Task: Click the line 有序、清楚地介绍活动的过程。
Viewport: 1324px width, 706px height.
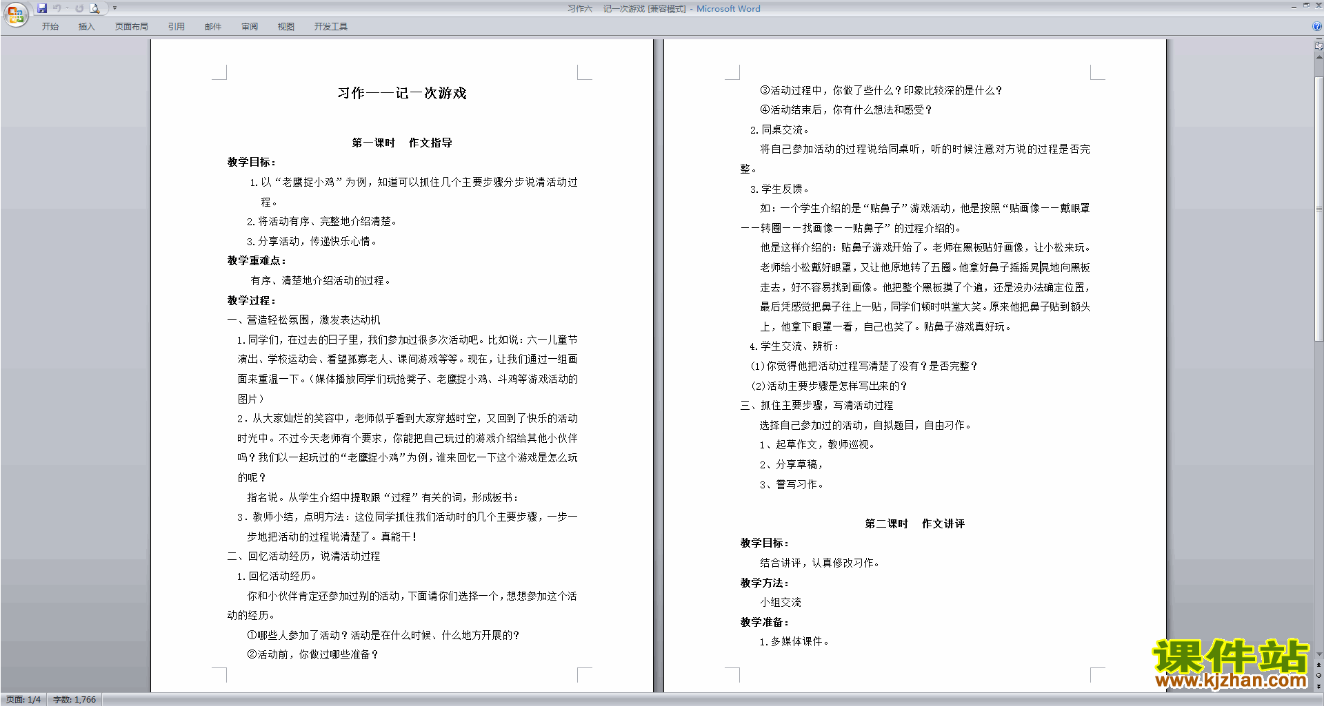Action: (x=321, y=280)
